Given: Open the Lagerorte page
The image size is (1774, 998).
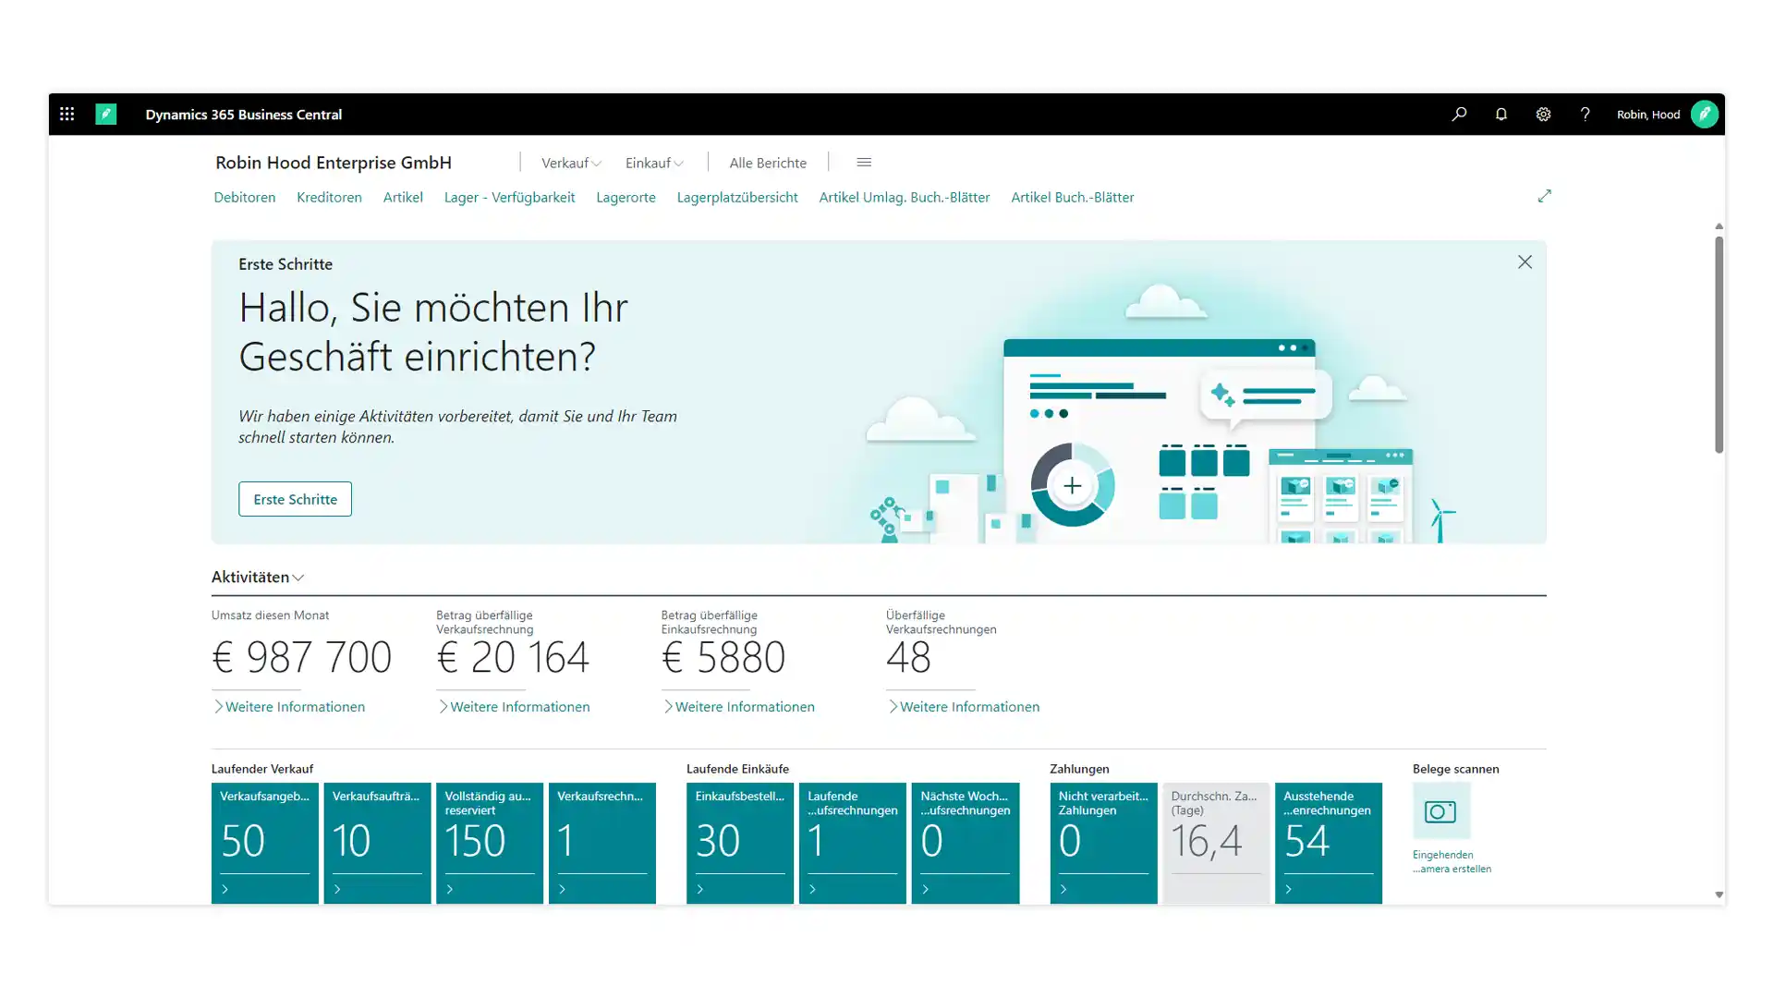Looking at the screenshot, I should (x=626, y=197).
